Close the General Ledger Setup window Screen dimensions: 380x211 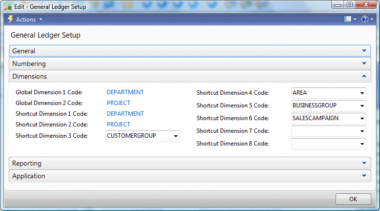click(x=366, y=4)
